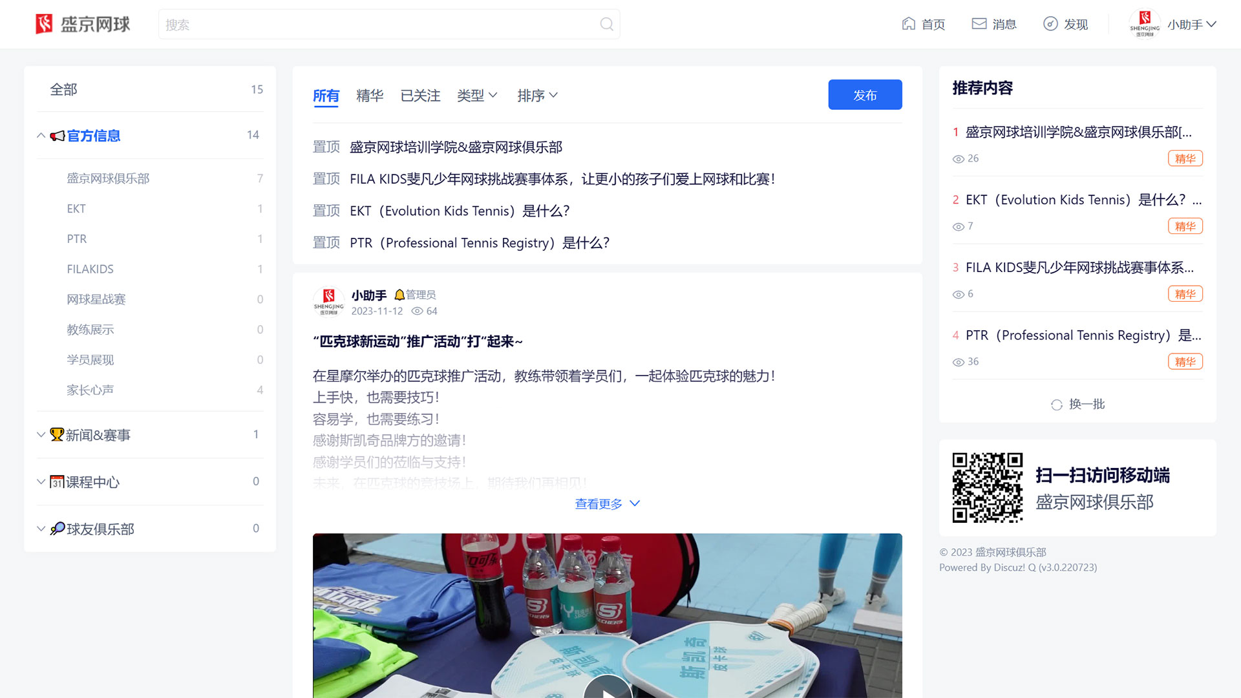Click the search input field
Viewport: 1241px width, 698px height.
click(389, 24)
